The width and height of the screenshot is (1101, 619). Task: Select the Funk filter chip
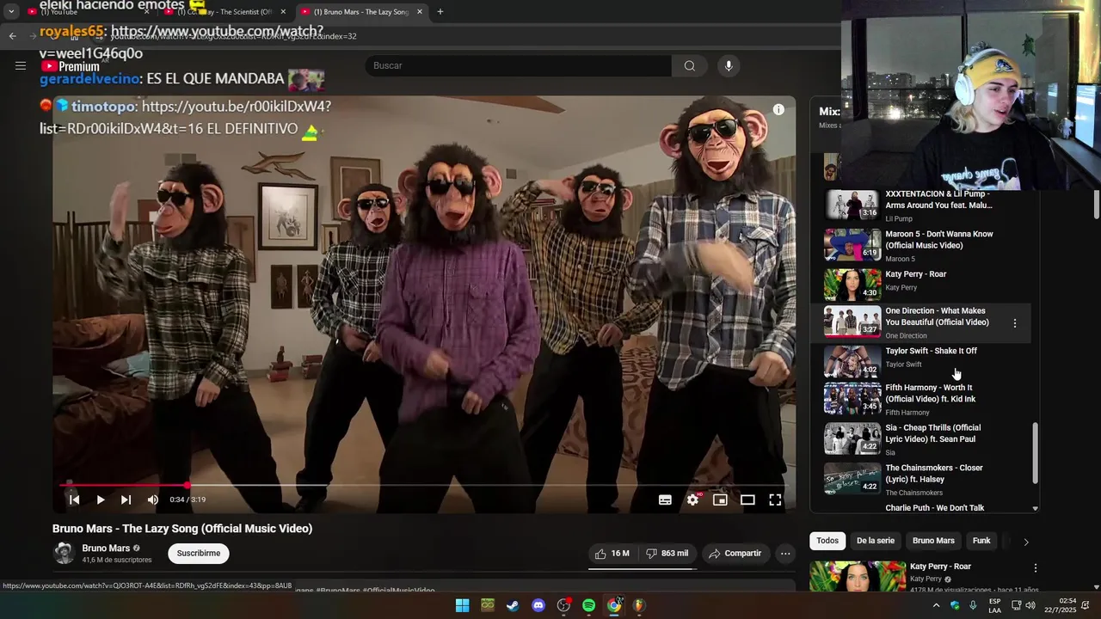point(981,541)
